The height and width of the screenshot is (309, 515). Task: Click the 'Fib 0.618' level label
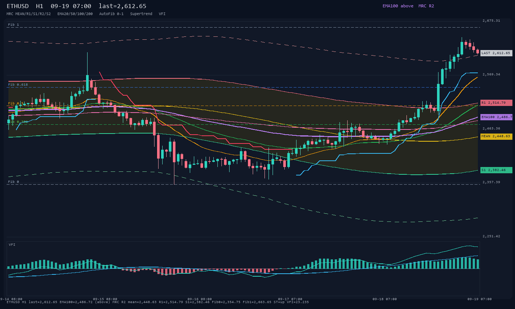click(x=18, y=85)
